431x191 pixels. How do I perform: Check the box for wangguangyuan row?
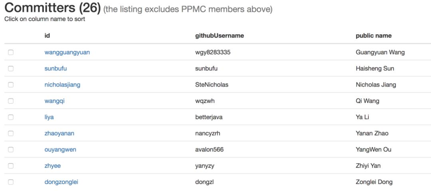pos(11,52)
